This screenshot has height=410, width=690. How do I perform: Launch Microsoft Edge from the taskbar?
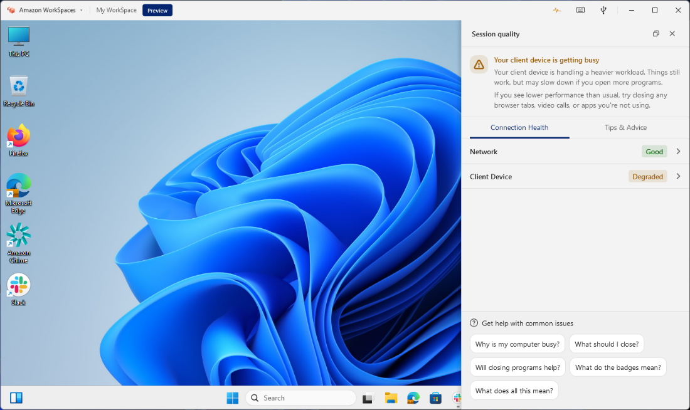[413, 398]
